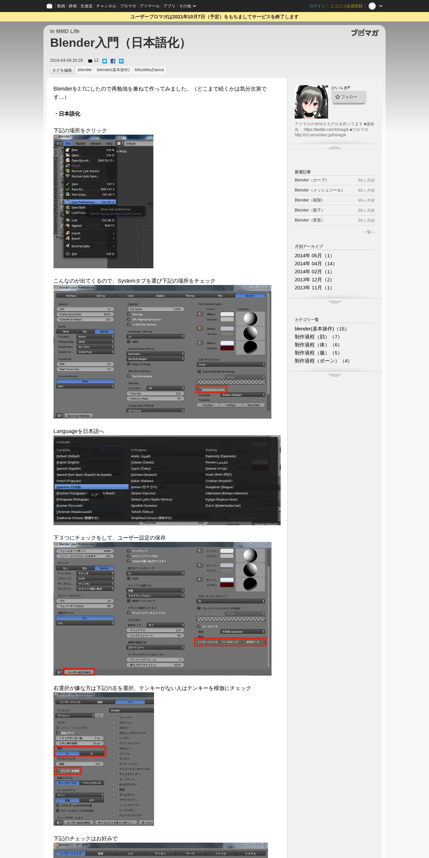Screen dimensions: 429x858
Task: Select Japanese (日本語) in the Language list
Action: (92, 487)
